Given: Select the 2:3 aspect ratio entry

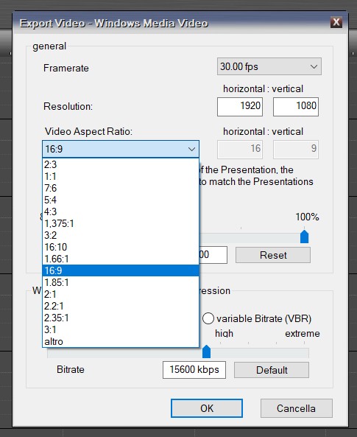Looking at the screenshot, I should 121,164.
